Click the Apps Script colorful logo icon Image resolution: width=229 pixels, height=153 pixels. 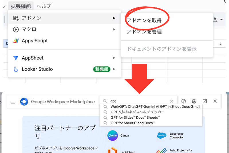tap(16, 41)
